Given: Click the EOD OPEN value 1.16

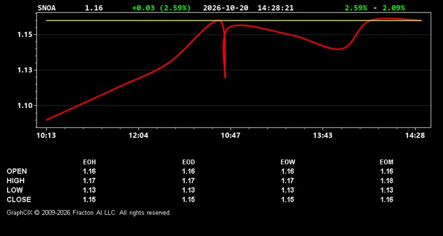Looking at the screenshot, I should pos(188,171).
